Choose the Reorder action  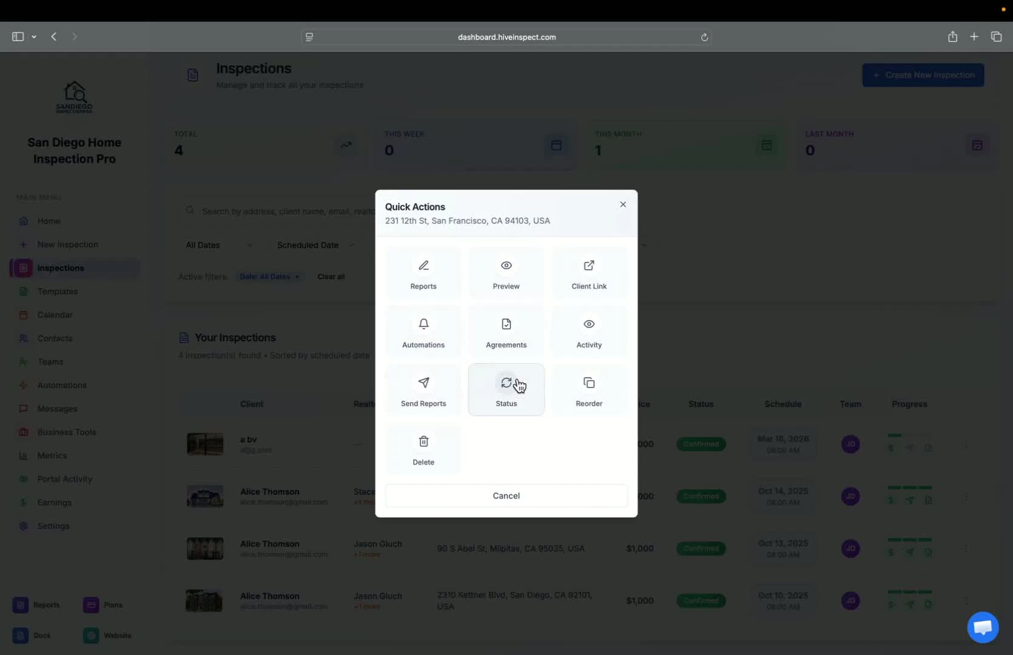[589, 390]
